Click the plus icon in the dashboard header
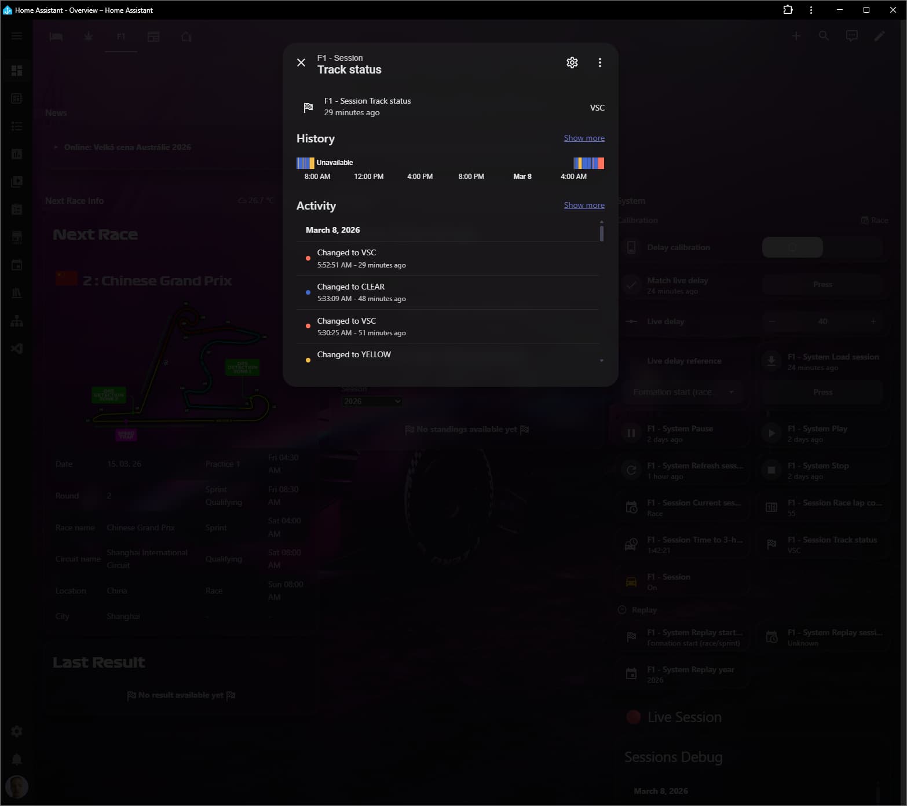This screenshot has height=806, width=907. click(796, 36)
